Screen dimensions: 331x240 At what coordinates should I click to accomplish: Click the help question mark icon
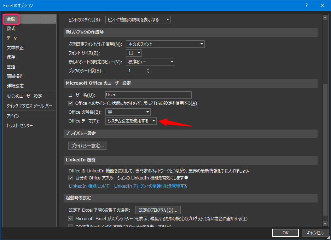307,6
